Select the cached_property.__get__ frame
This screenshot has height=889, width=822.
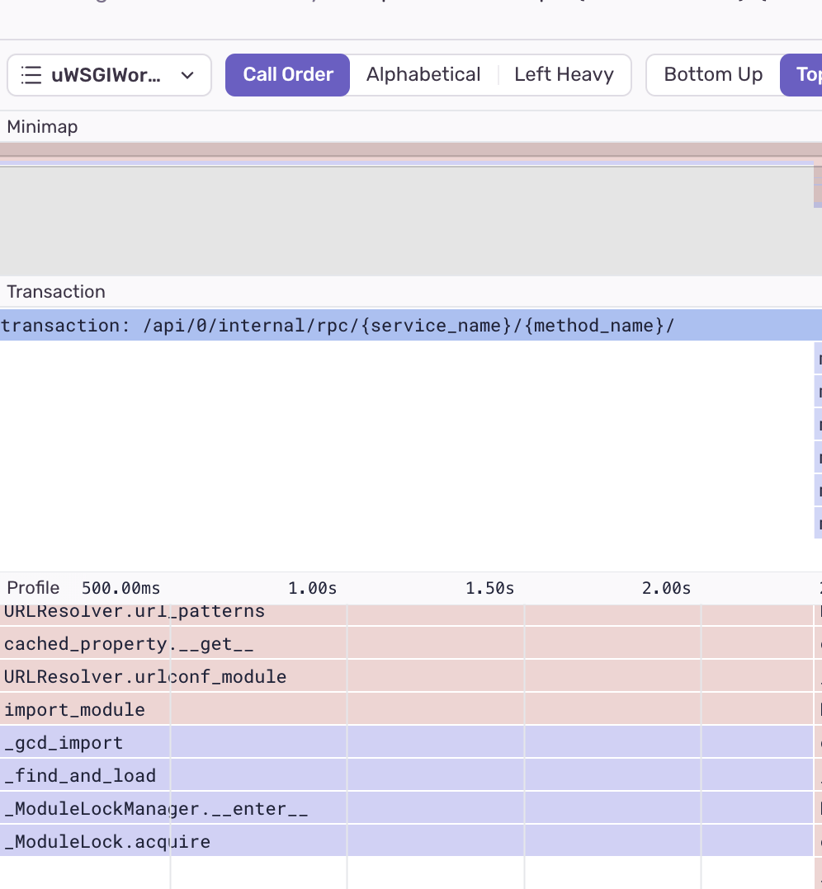pyautogui.click(x=406, y=643)
